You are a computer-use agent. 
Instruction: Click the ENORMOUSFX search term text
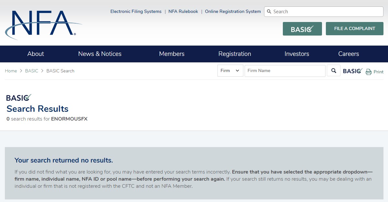[x=69, y=119]
